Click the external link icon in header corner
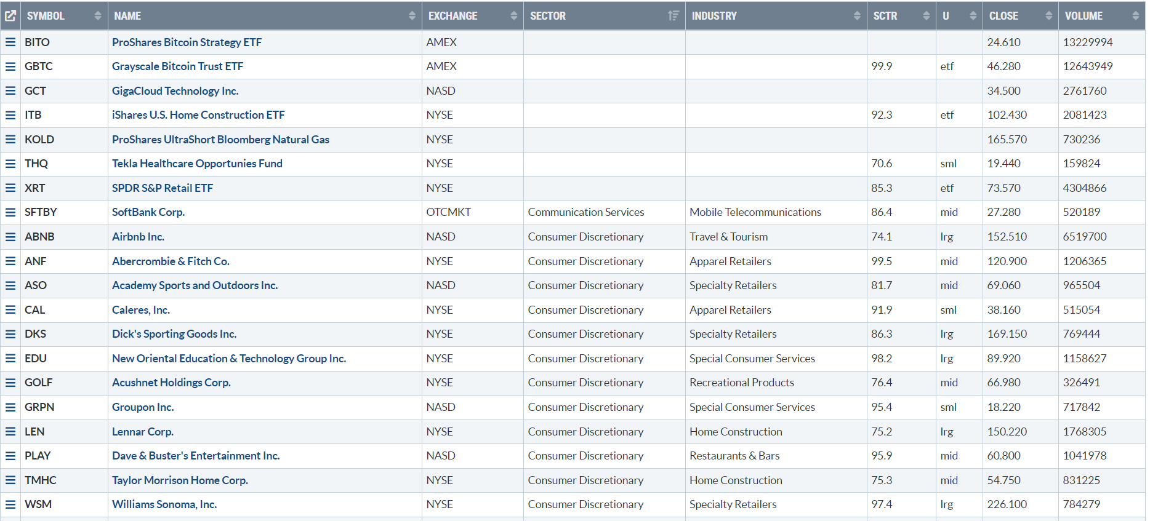 [x=10, y=16]
